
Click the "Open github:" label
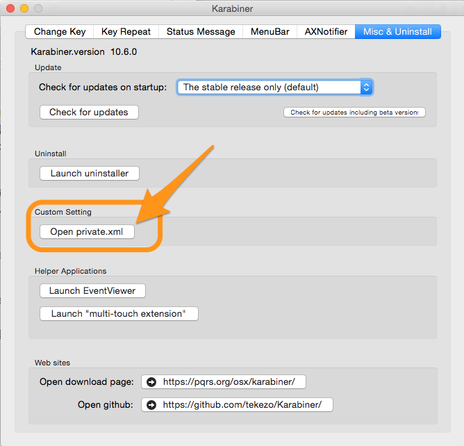tap(106, 404)
